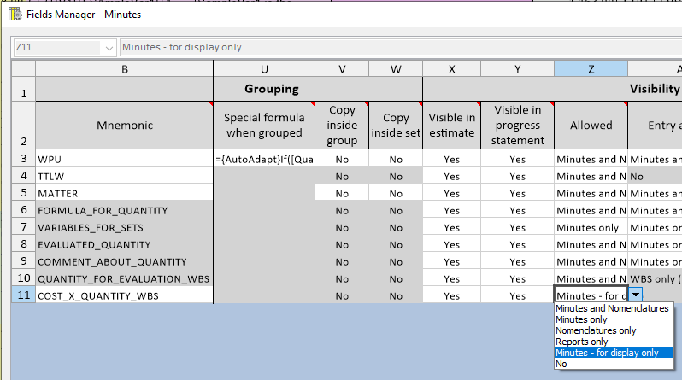The height and width of the screenshot is (380, 682).
Task: Select the WPU mnemonic cell
Action: pyautogui.click(x=124, y=159)
